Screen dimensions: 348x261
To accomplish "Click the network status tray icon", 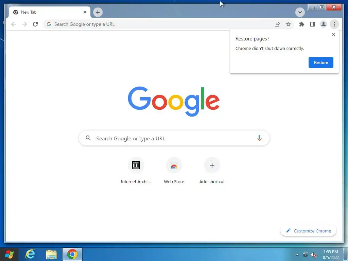I will [306, 254].
